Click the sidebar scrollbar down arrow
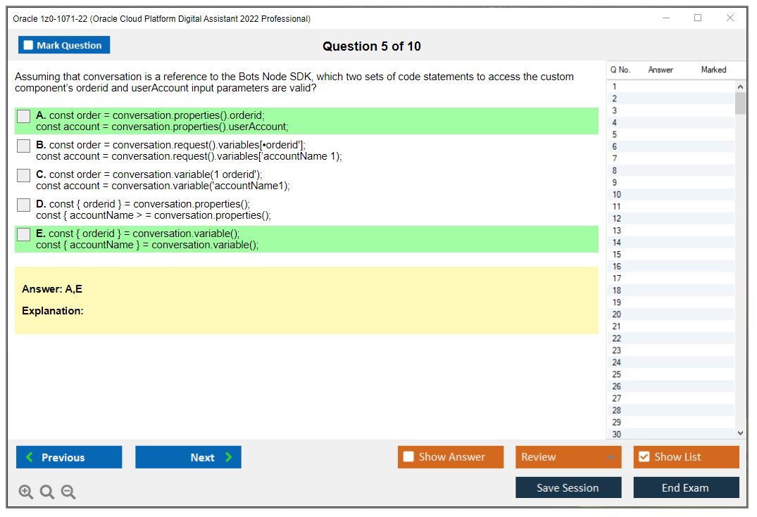 (740, 433)
